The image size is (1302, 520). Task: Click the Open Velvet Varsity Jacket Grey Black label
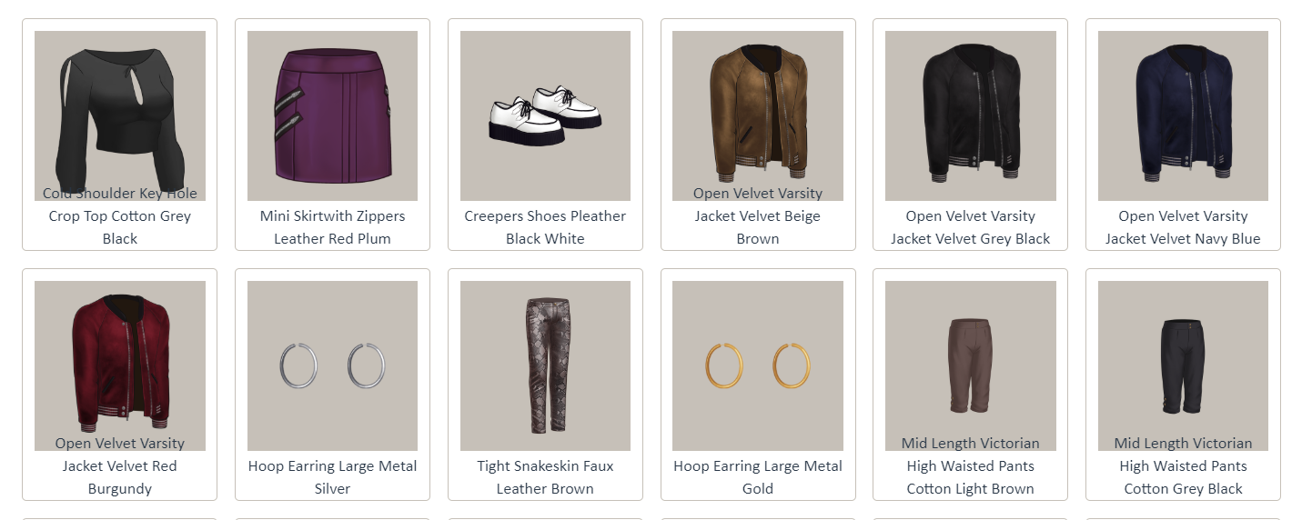click(971, 227)
